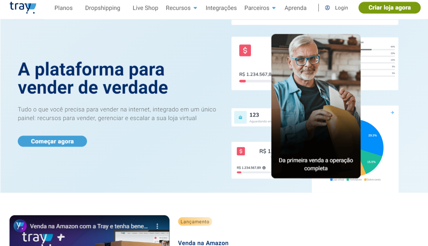Go to the Live Shop page
The height and width of the screenshot is (246, 428).
click(x=146, y=8)
